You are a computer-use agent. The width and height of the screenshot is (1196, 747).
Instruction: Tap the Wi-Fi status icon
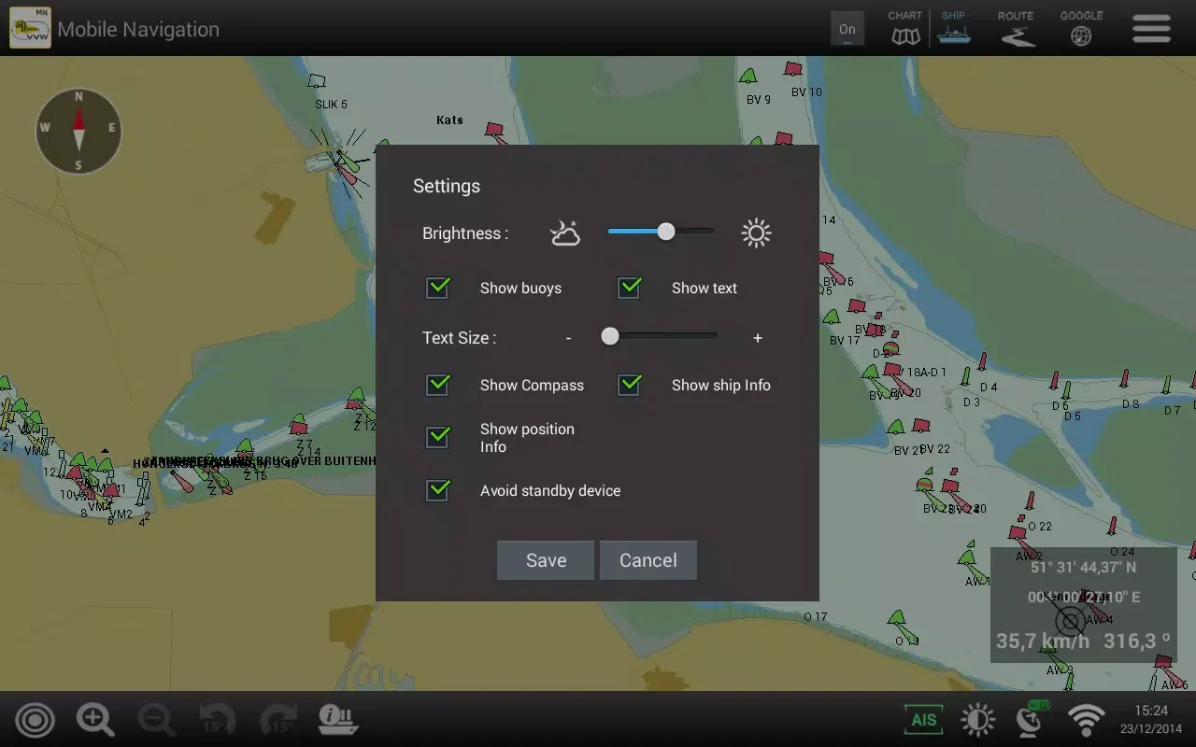[x=1086, y=719]
